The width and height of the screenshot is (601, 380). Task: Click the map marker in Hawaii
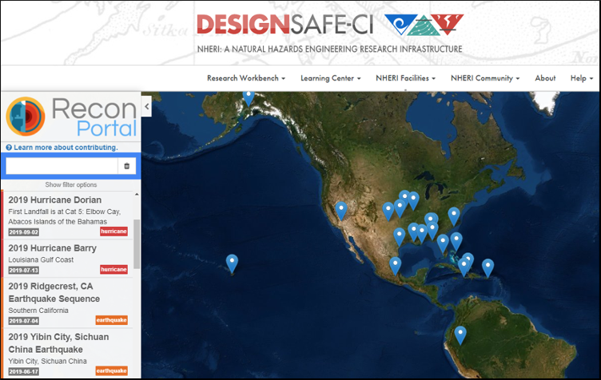(x=232, y=263)
